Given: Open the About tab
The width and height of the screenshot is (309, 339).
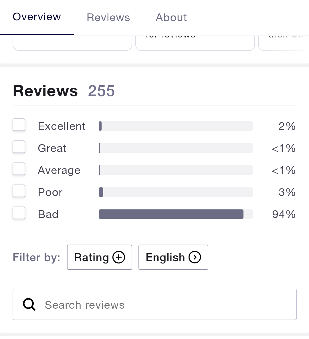Looking at the screenshot, I should (x=171, y=17).
